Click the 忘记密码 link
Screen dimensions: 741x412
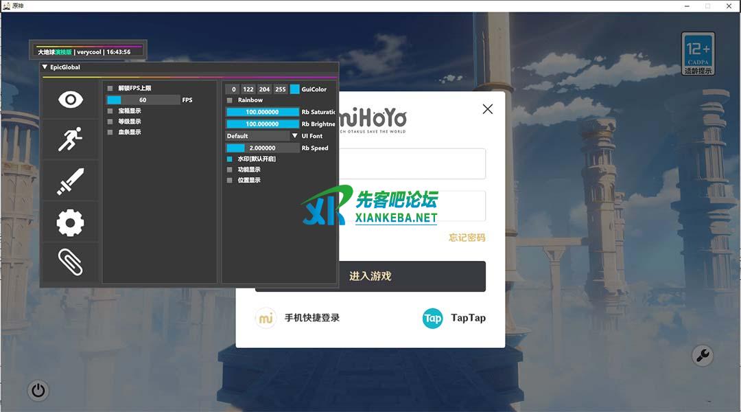(467, 238)
